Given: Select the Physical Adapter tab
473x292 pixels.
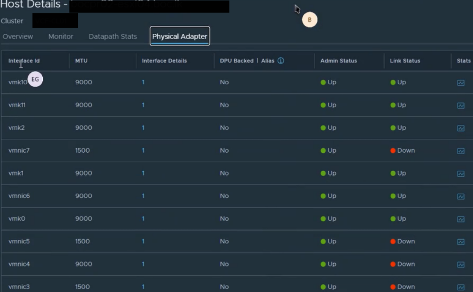Looking at the screenshot, I should [180, 36].
